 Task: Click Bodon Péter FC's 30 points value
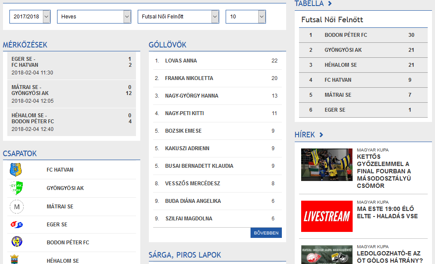pyautogui.click(x=411, y=35)
